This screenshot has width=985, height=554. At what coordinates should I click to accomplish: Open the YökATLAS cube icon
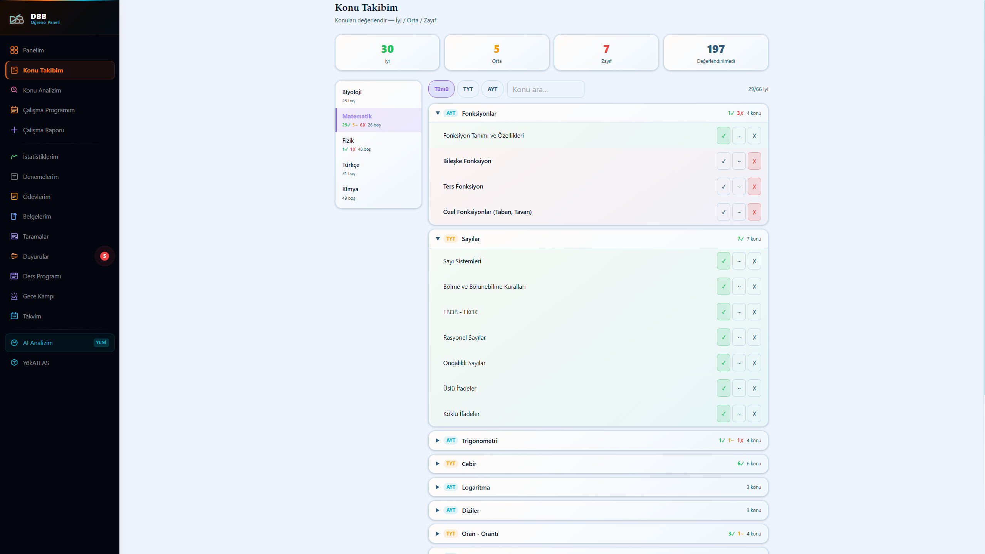14,363
